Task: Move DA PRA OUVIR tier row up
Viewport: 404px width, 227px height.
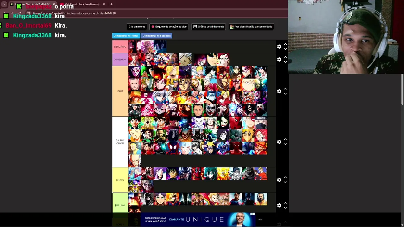Action: (x=285, y=140)
